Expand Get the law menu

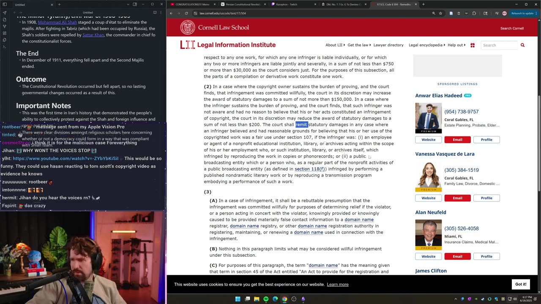coord(359,45)
